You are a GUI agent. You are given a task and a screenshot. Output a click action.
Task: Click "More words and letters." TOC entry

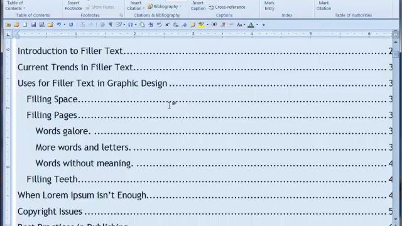[214, 148]
